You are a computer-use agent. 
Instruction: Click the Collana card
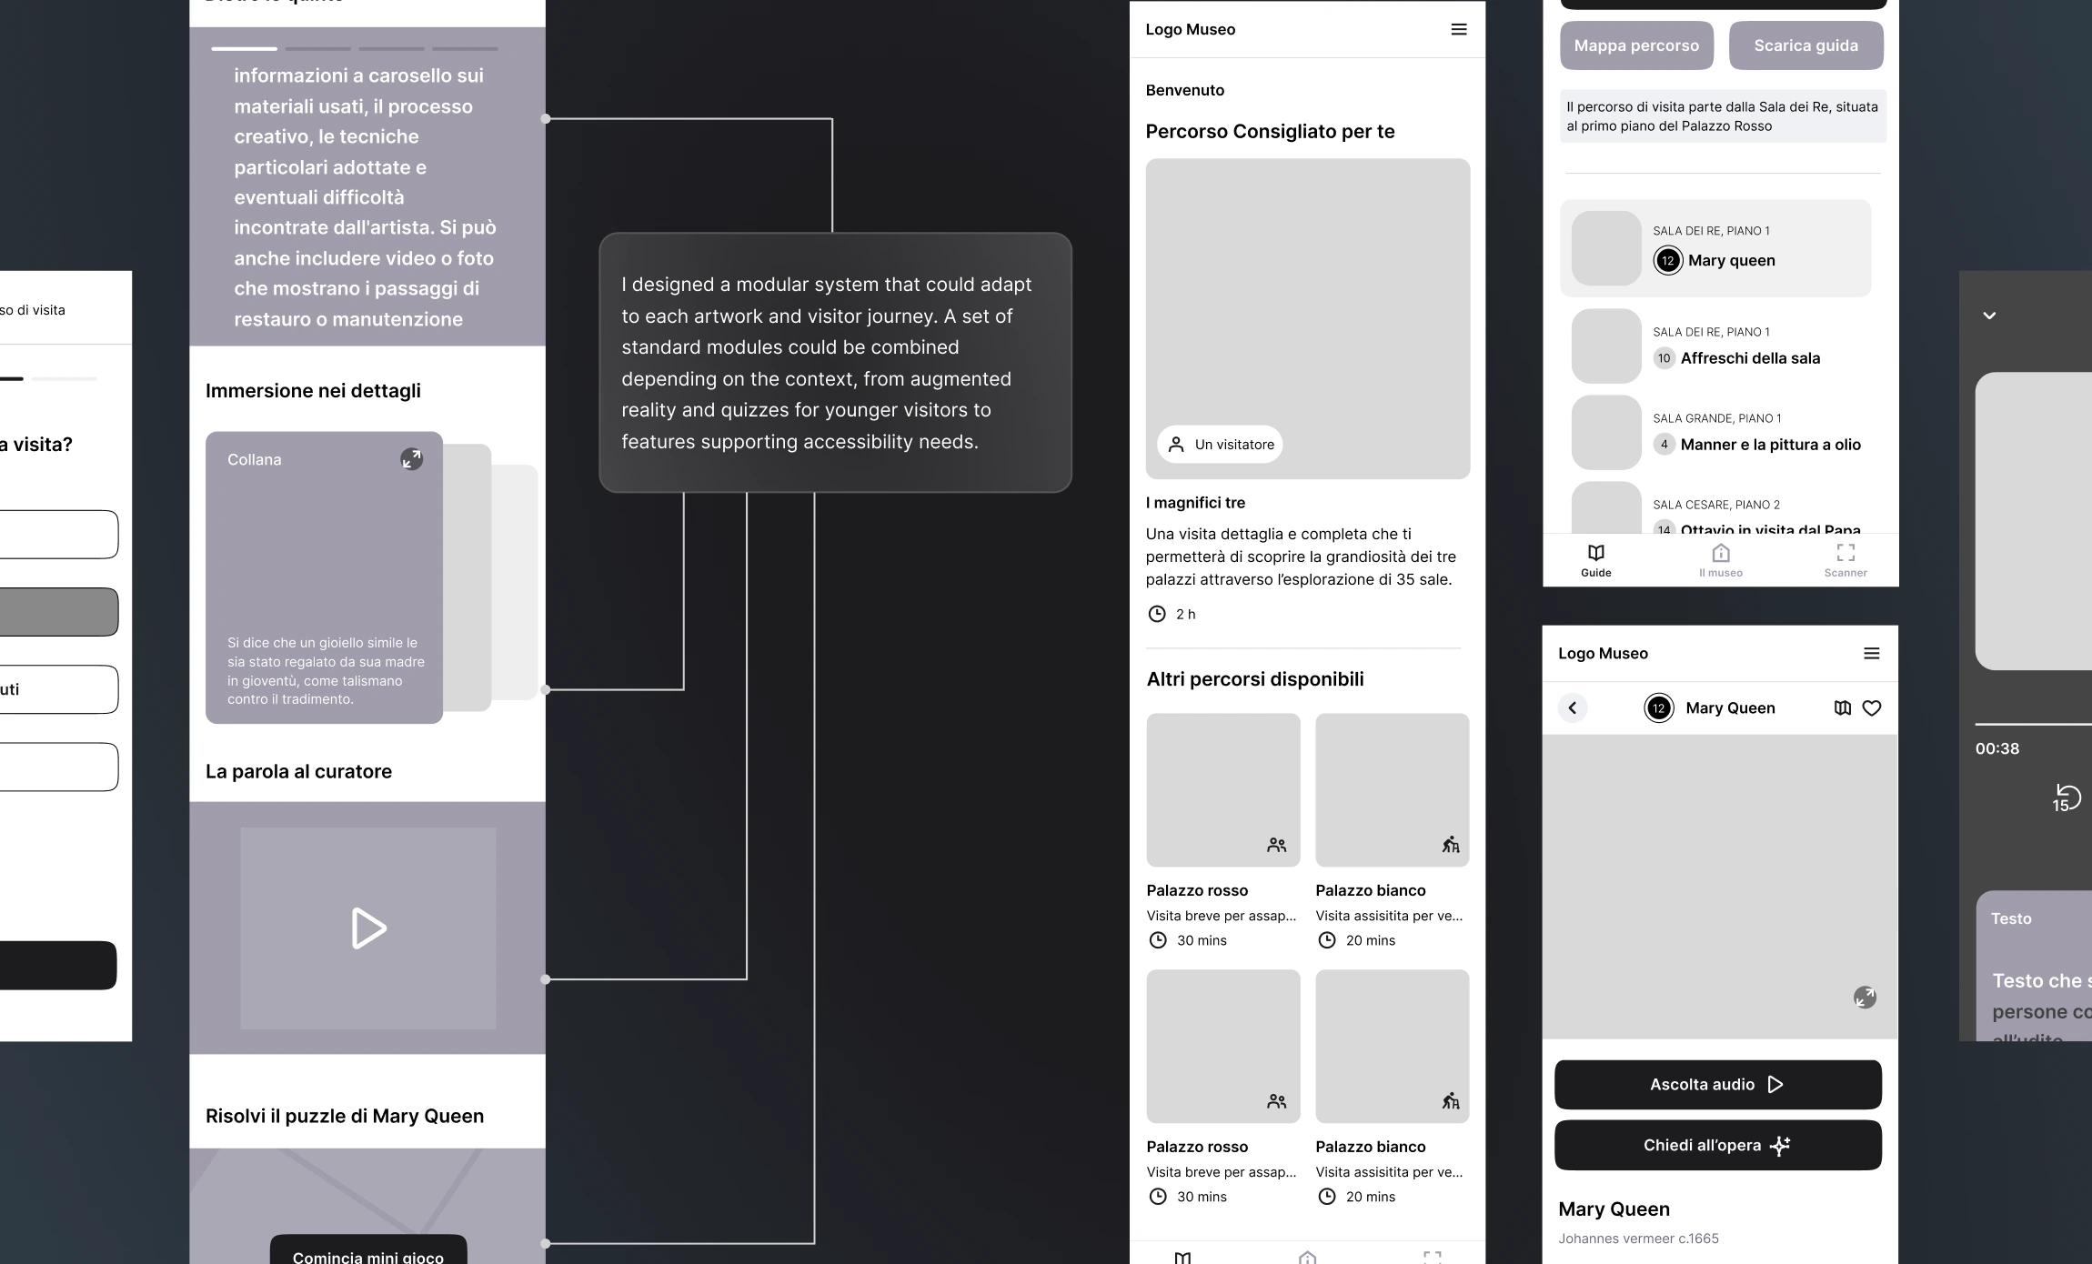click(x=324, y=577)
